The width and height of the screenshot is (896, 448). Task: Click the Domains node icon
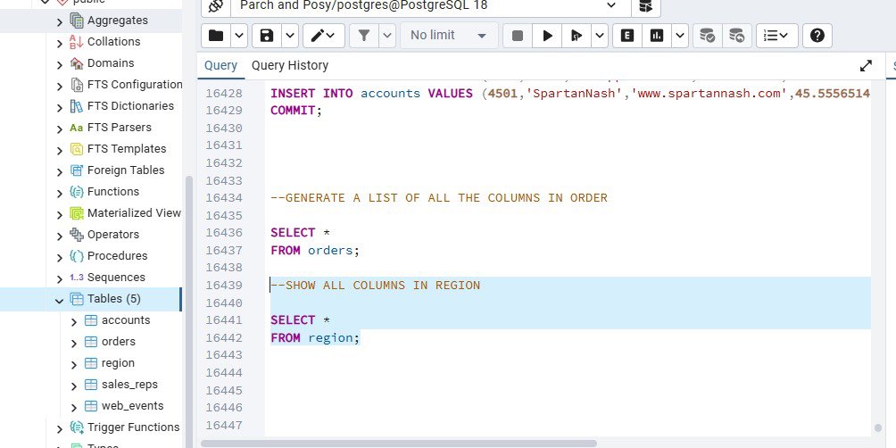click(77, 63)
